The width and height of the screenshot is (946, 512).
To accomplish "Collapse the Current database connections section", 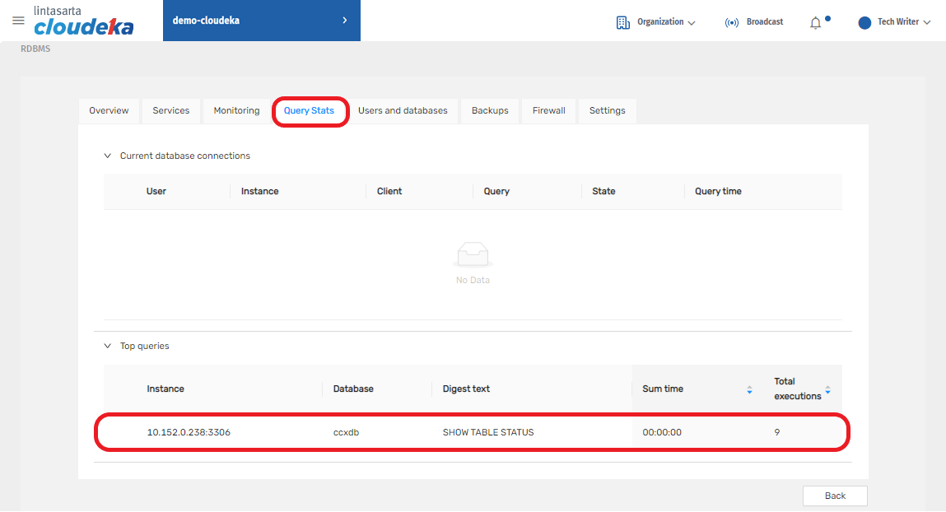I will pos(107,156).
